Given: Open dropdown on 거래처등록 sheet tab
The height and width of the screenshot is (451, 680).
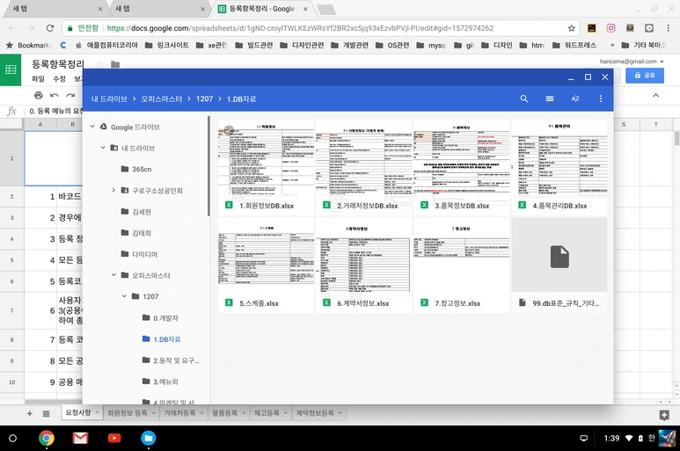Looking at the screenshot, I should point(201,413).
